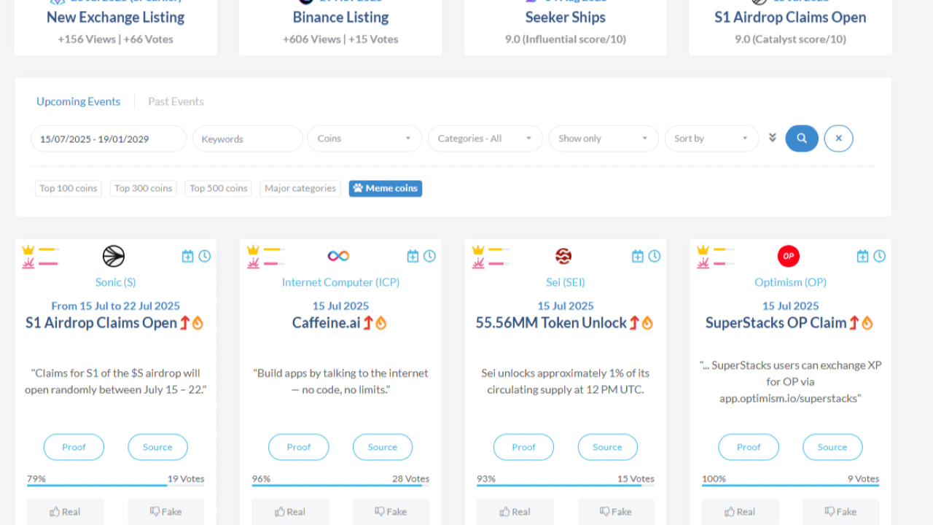This screenshot has height=525, width=933.
Task: Open the Internet Computer infinity logo icon
Action: click(x=338, y=256)
